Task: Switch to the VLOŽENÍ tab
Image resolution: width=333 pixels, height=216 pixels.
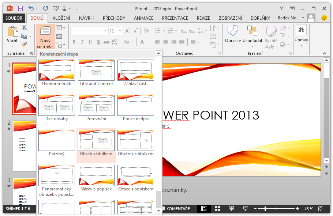Action: 61,18
